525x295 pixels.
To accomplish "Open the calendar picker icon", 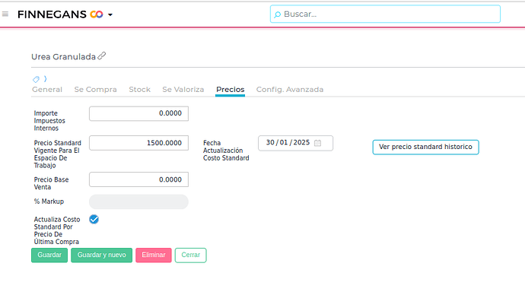I will click(318, 143).
